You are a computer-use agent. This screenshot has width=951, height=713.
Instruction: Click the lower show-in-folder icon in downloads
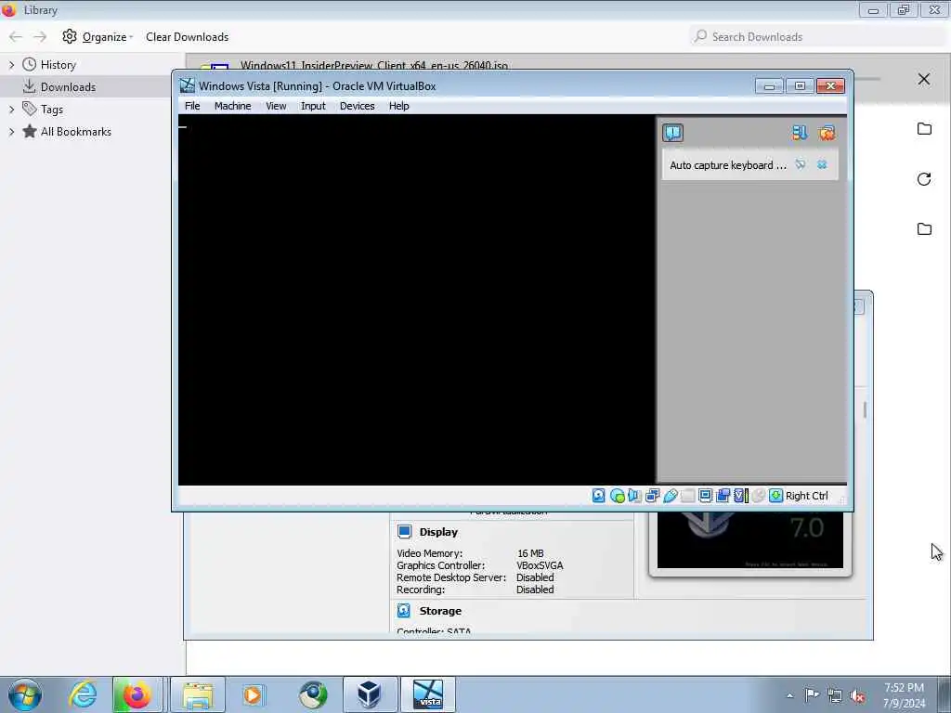point(924,228)
